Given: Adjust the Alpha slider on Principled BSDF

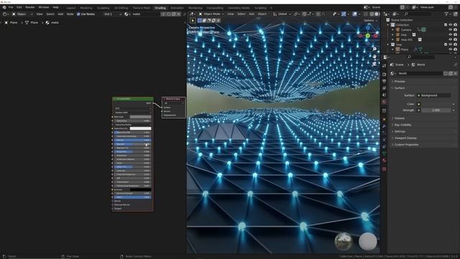Looking at the screenshot, I should [132, 197].
